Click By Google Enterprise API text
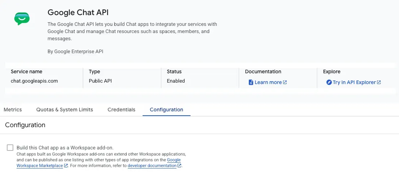The width and height of the screenshot is (399, 176). (x=75, y=51)
